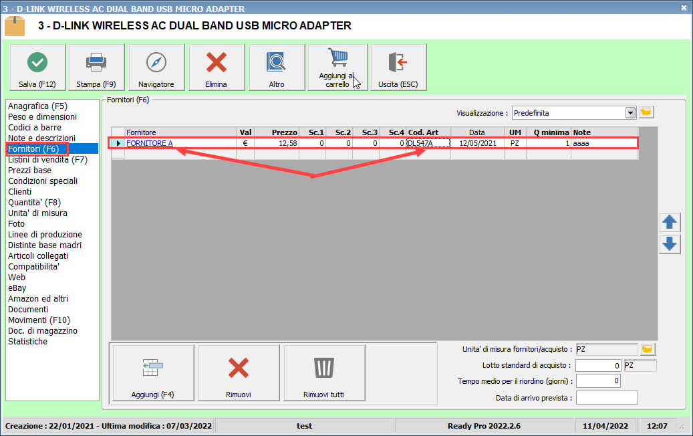This screenshot has width=693, height=436.
Task: Click the Q minima column header
Action: point(549,132)
